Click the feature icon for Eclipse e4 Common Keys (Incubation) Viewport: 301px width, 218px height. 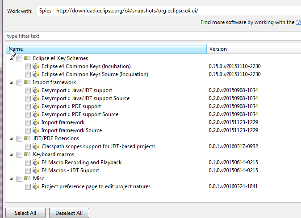(x=36, y=66)
